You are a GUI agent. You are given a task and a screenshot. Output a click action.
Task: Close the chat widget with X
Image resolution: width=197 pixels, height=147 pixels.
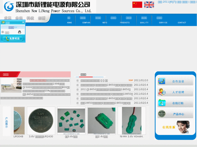(23, 22)
